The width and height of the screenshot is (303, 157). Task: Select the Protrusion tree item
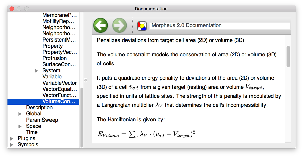tap(55, 58)
